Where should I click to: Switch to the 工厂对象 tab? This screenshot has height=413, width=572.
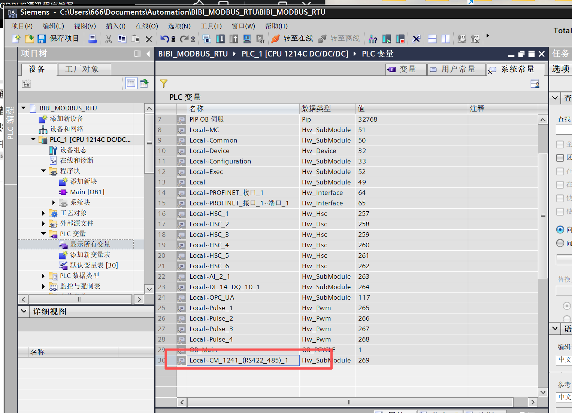click(85, 69)
